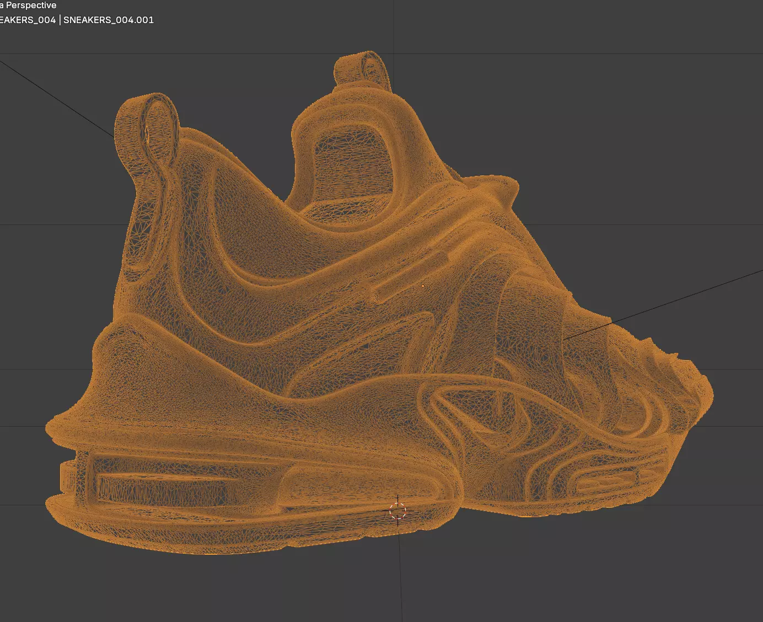Click the SNEAKERS_004.001 object name text
763x622 pixels.
pyautogui.click(x=109, y=20)
